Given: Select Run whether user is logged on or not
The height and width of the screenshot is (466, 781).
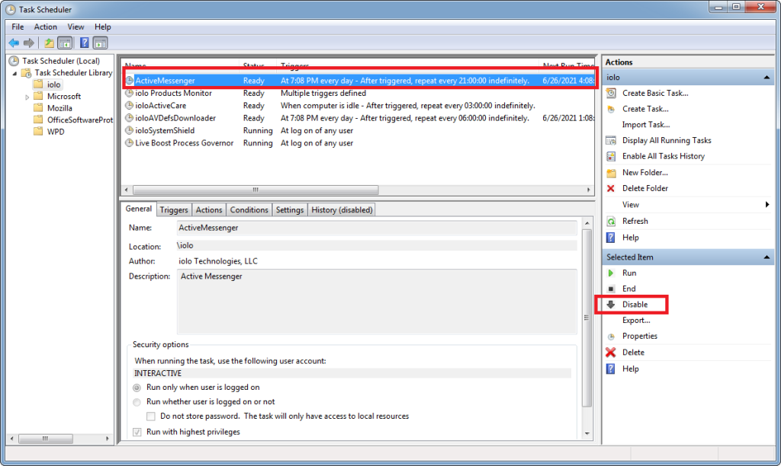Looking at the screenshot, I should (137, 402).
